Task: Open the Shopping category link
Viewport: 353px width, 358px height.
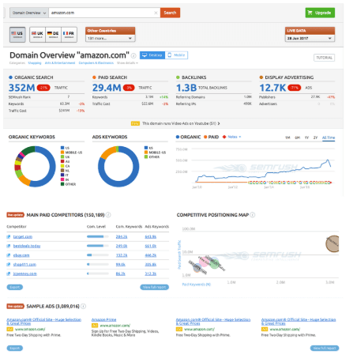Action: pyautogui.click(x=35, y=63)
